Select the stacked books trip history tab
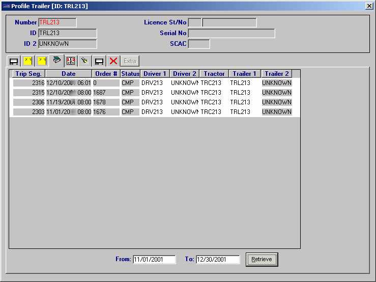Viewport: 376px width, 282px height. click(56, 61)
